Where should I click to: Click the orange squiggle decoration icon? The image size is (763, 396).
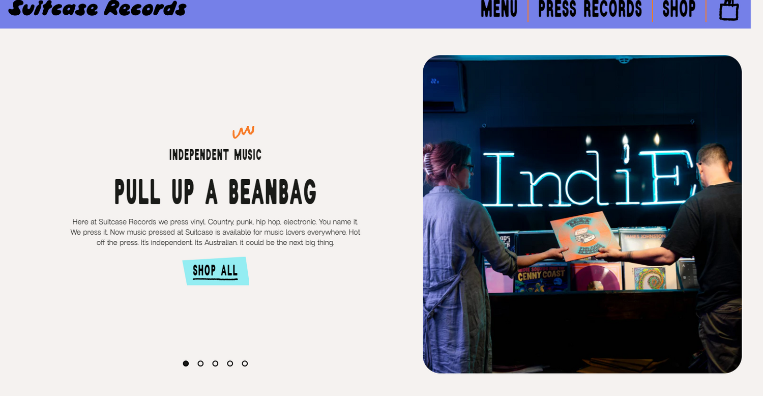tap(243, 132)
